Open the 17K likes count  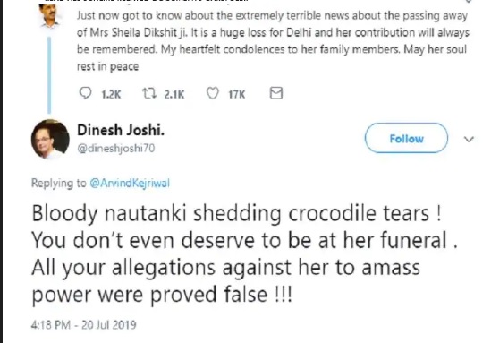coord(237,94)
